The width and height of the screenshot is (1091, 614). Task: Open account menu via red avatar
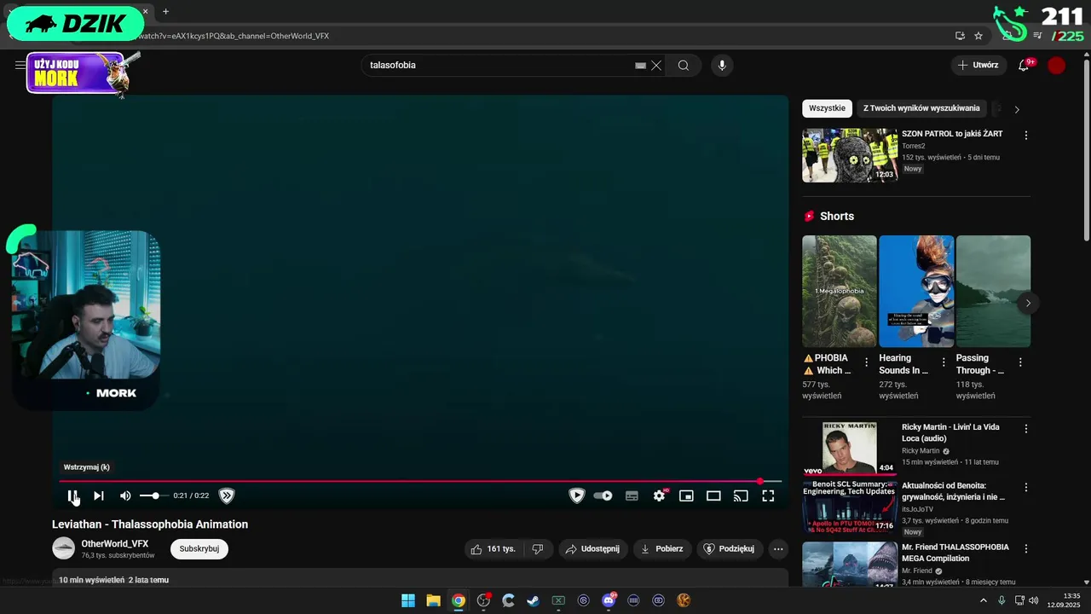(x=1057, y=66)
